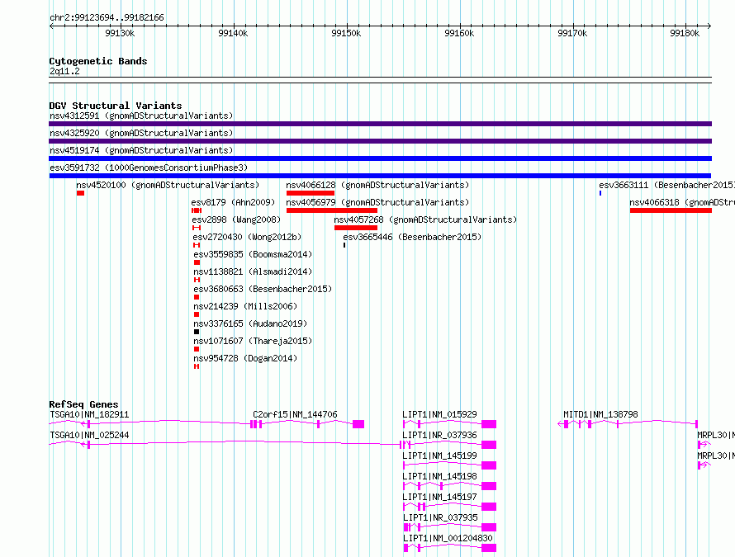Open the esv8179 (Ahn2009) label

tap(233, 202)
